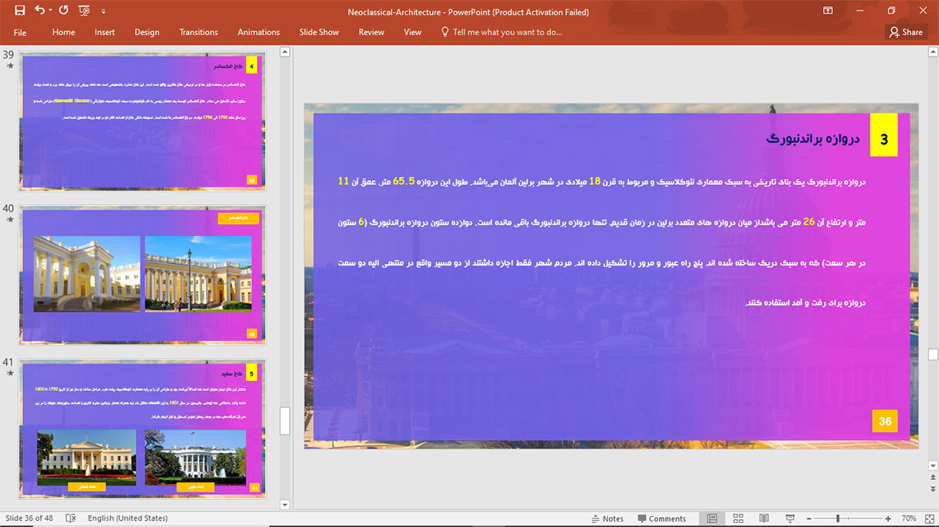
Task: Open the Transitions tab
Action: tap(198, 33)
